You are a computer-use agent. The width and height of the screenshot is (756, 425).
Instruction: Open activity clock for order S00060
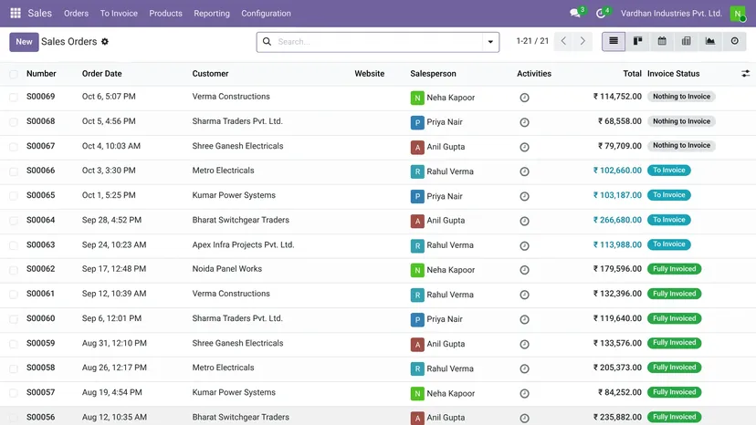click(x=525, y=319)
